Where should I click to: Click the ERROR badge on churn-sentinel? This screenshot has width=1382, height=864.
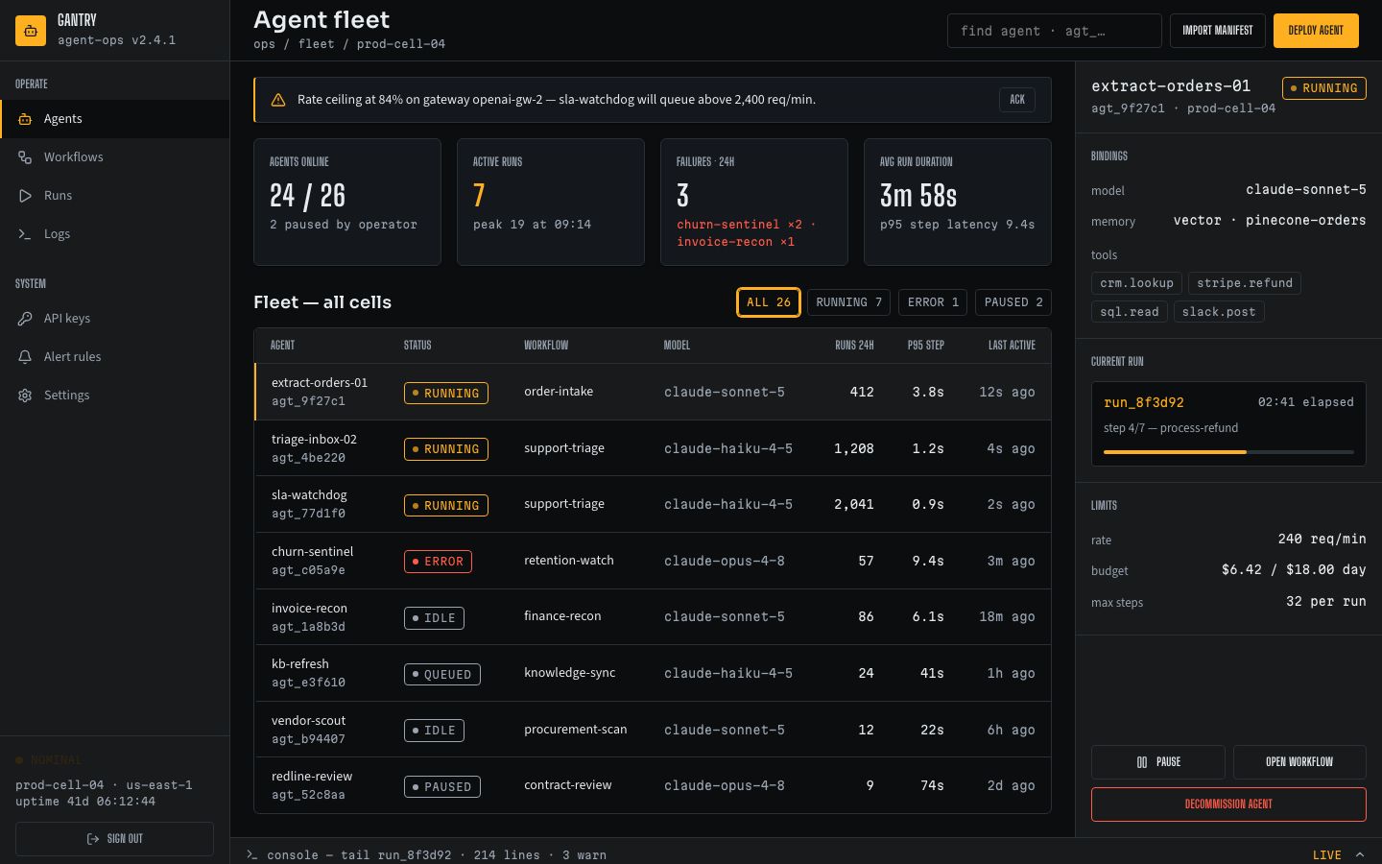438,562
